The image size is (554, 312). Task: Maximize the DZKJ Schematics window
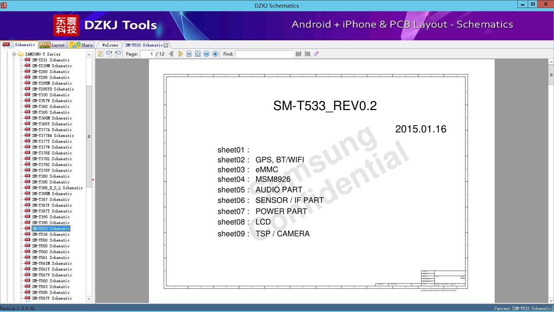click(x=533, y=4)
